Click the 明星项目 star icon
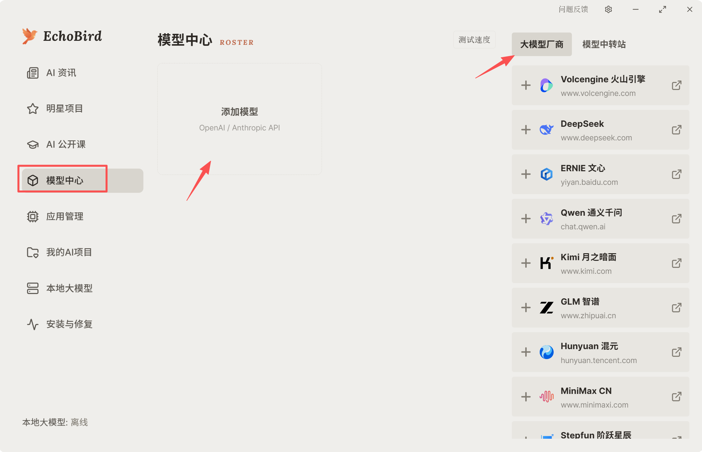Screen dimensions: 702x452 tap(33, 109)
